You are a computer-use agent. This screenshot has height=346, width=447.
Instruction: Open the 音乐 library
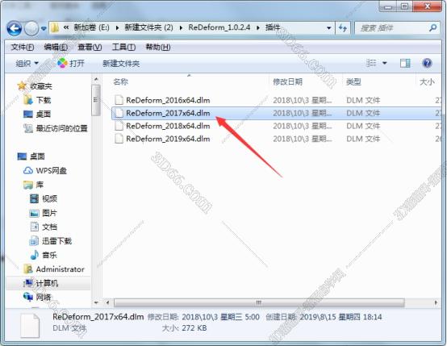pos(49,255)
